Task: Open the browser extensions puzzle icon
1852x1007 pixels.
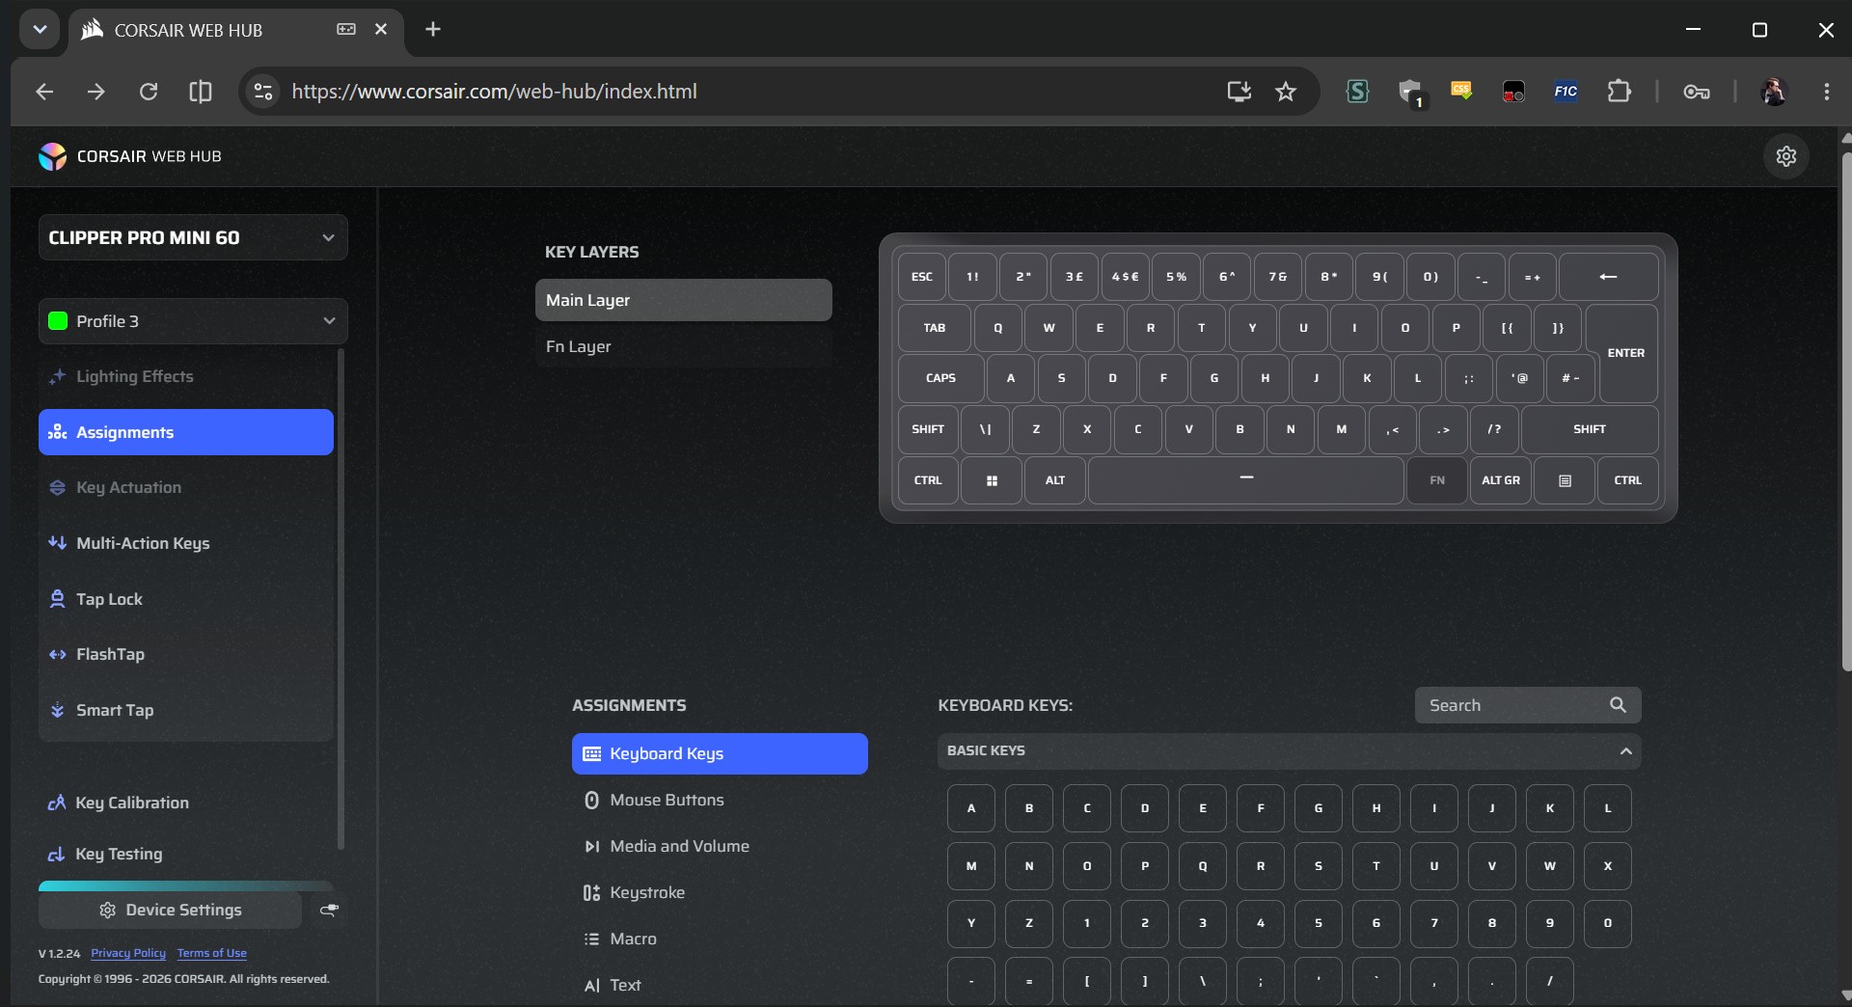Action: 1620,92
